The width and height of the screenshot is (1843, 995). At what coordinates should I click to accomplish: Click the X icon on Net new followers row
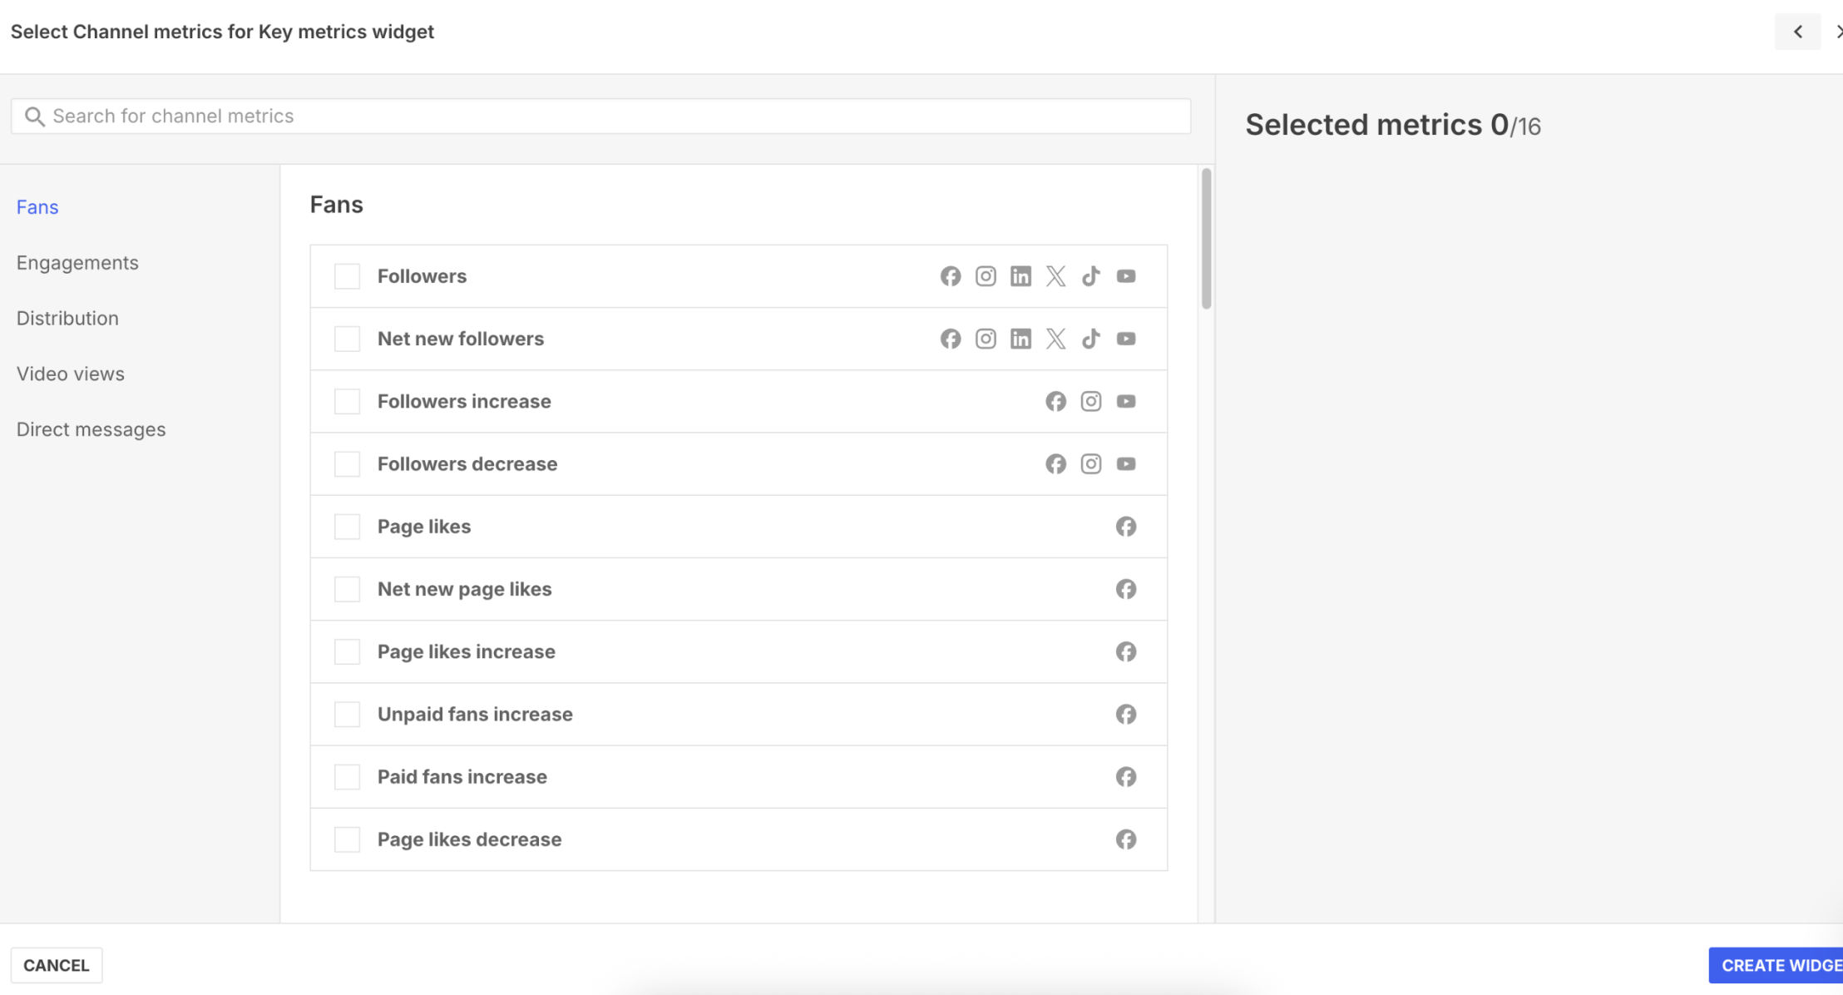(1055, 339)
